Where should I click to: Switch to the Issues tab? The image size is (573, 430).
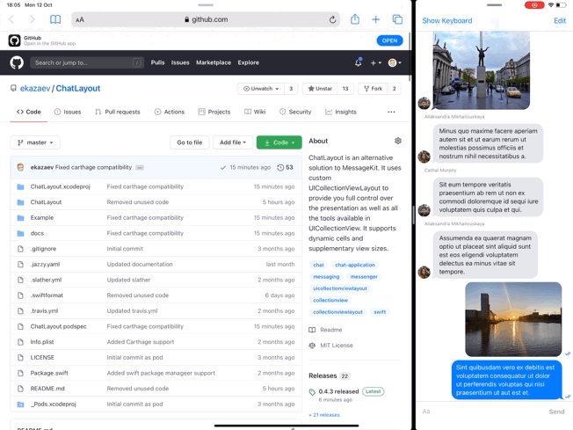pos(68,112)
